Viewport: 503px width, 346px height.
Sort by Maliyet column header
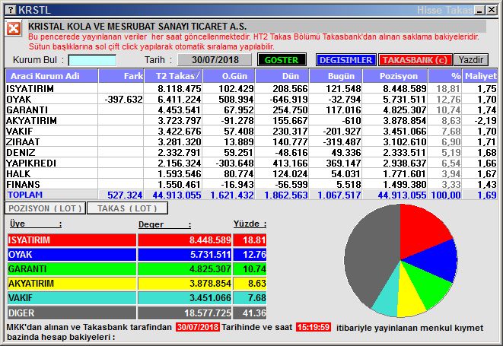[480, 76]
